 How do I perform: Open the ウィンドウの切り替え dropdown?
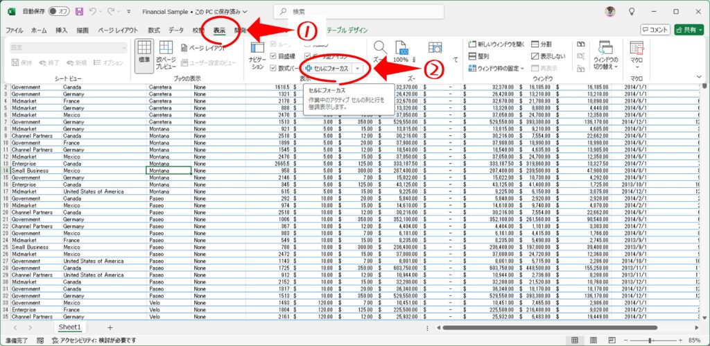(x=605, y=55)
